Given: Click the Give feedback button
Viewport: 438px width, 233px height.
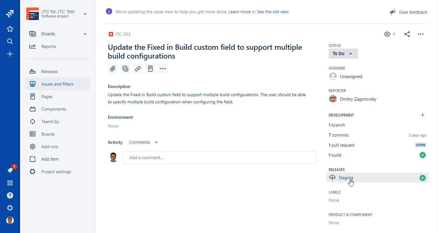Looking at the screenshot, I should [408, 12].
